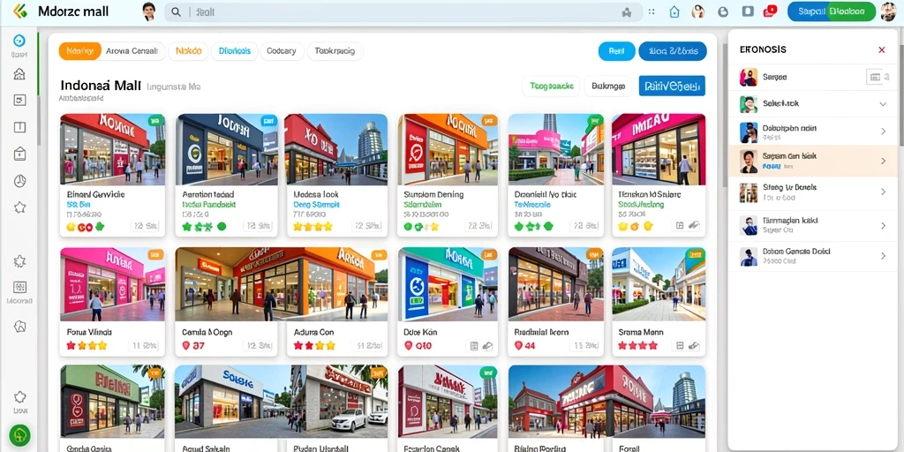The width and height of the screenshot is (904, 452).
Task: Click the red pin icon on Rradnial Ikorn card
Action: pos(517,346)
